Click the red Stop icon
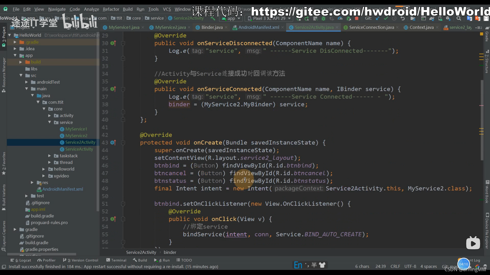 pyautogui.click(x=357, y=18)
